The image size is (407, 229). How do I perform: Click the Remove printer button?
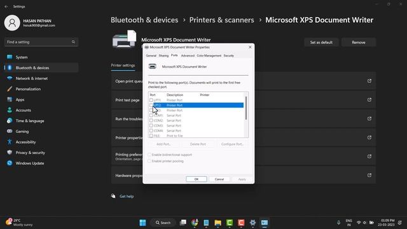coord(359,43)
